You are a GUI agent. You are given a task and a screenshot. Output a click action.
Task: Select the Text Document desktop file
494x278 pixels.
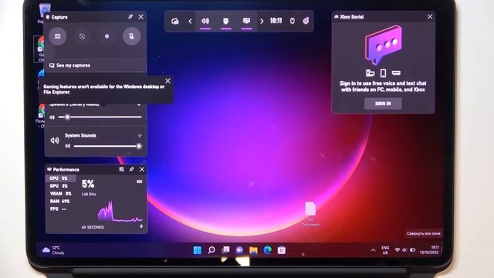coord(310,215)
